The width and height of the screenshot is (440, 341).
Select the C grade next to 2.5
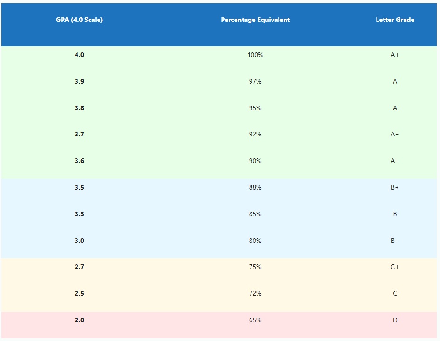coord(395,293)
